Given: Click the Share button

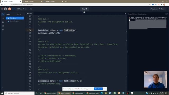Looking at the screenshot, I should [161, 9].
